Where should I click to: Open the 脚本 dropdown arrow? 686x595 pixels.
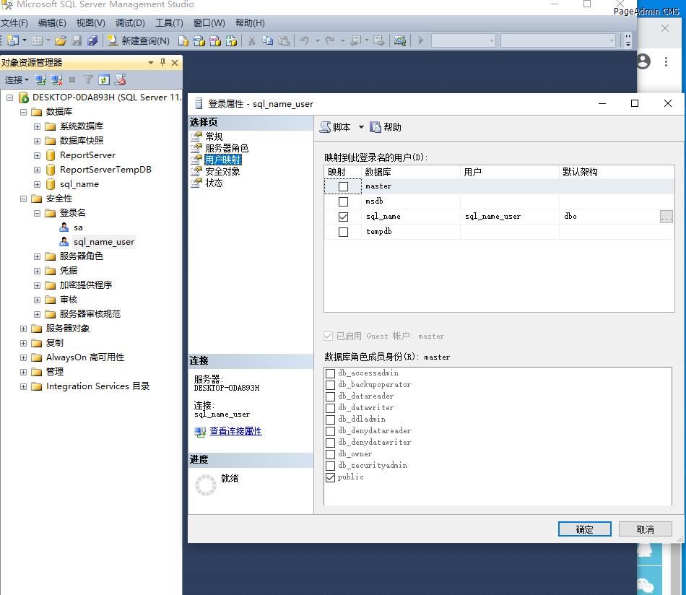(361, 127)
